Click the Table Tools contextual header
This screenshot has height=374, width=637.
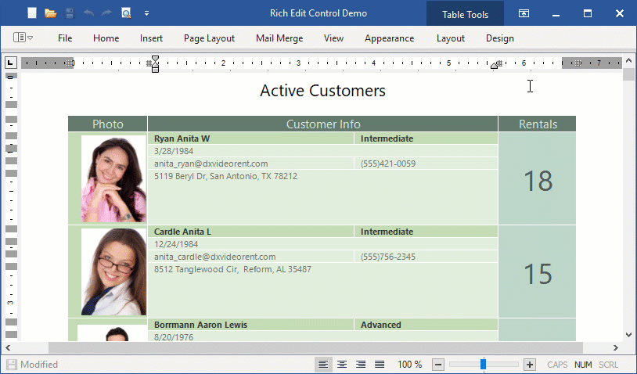pos(465,14)
